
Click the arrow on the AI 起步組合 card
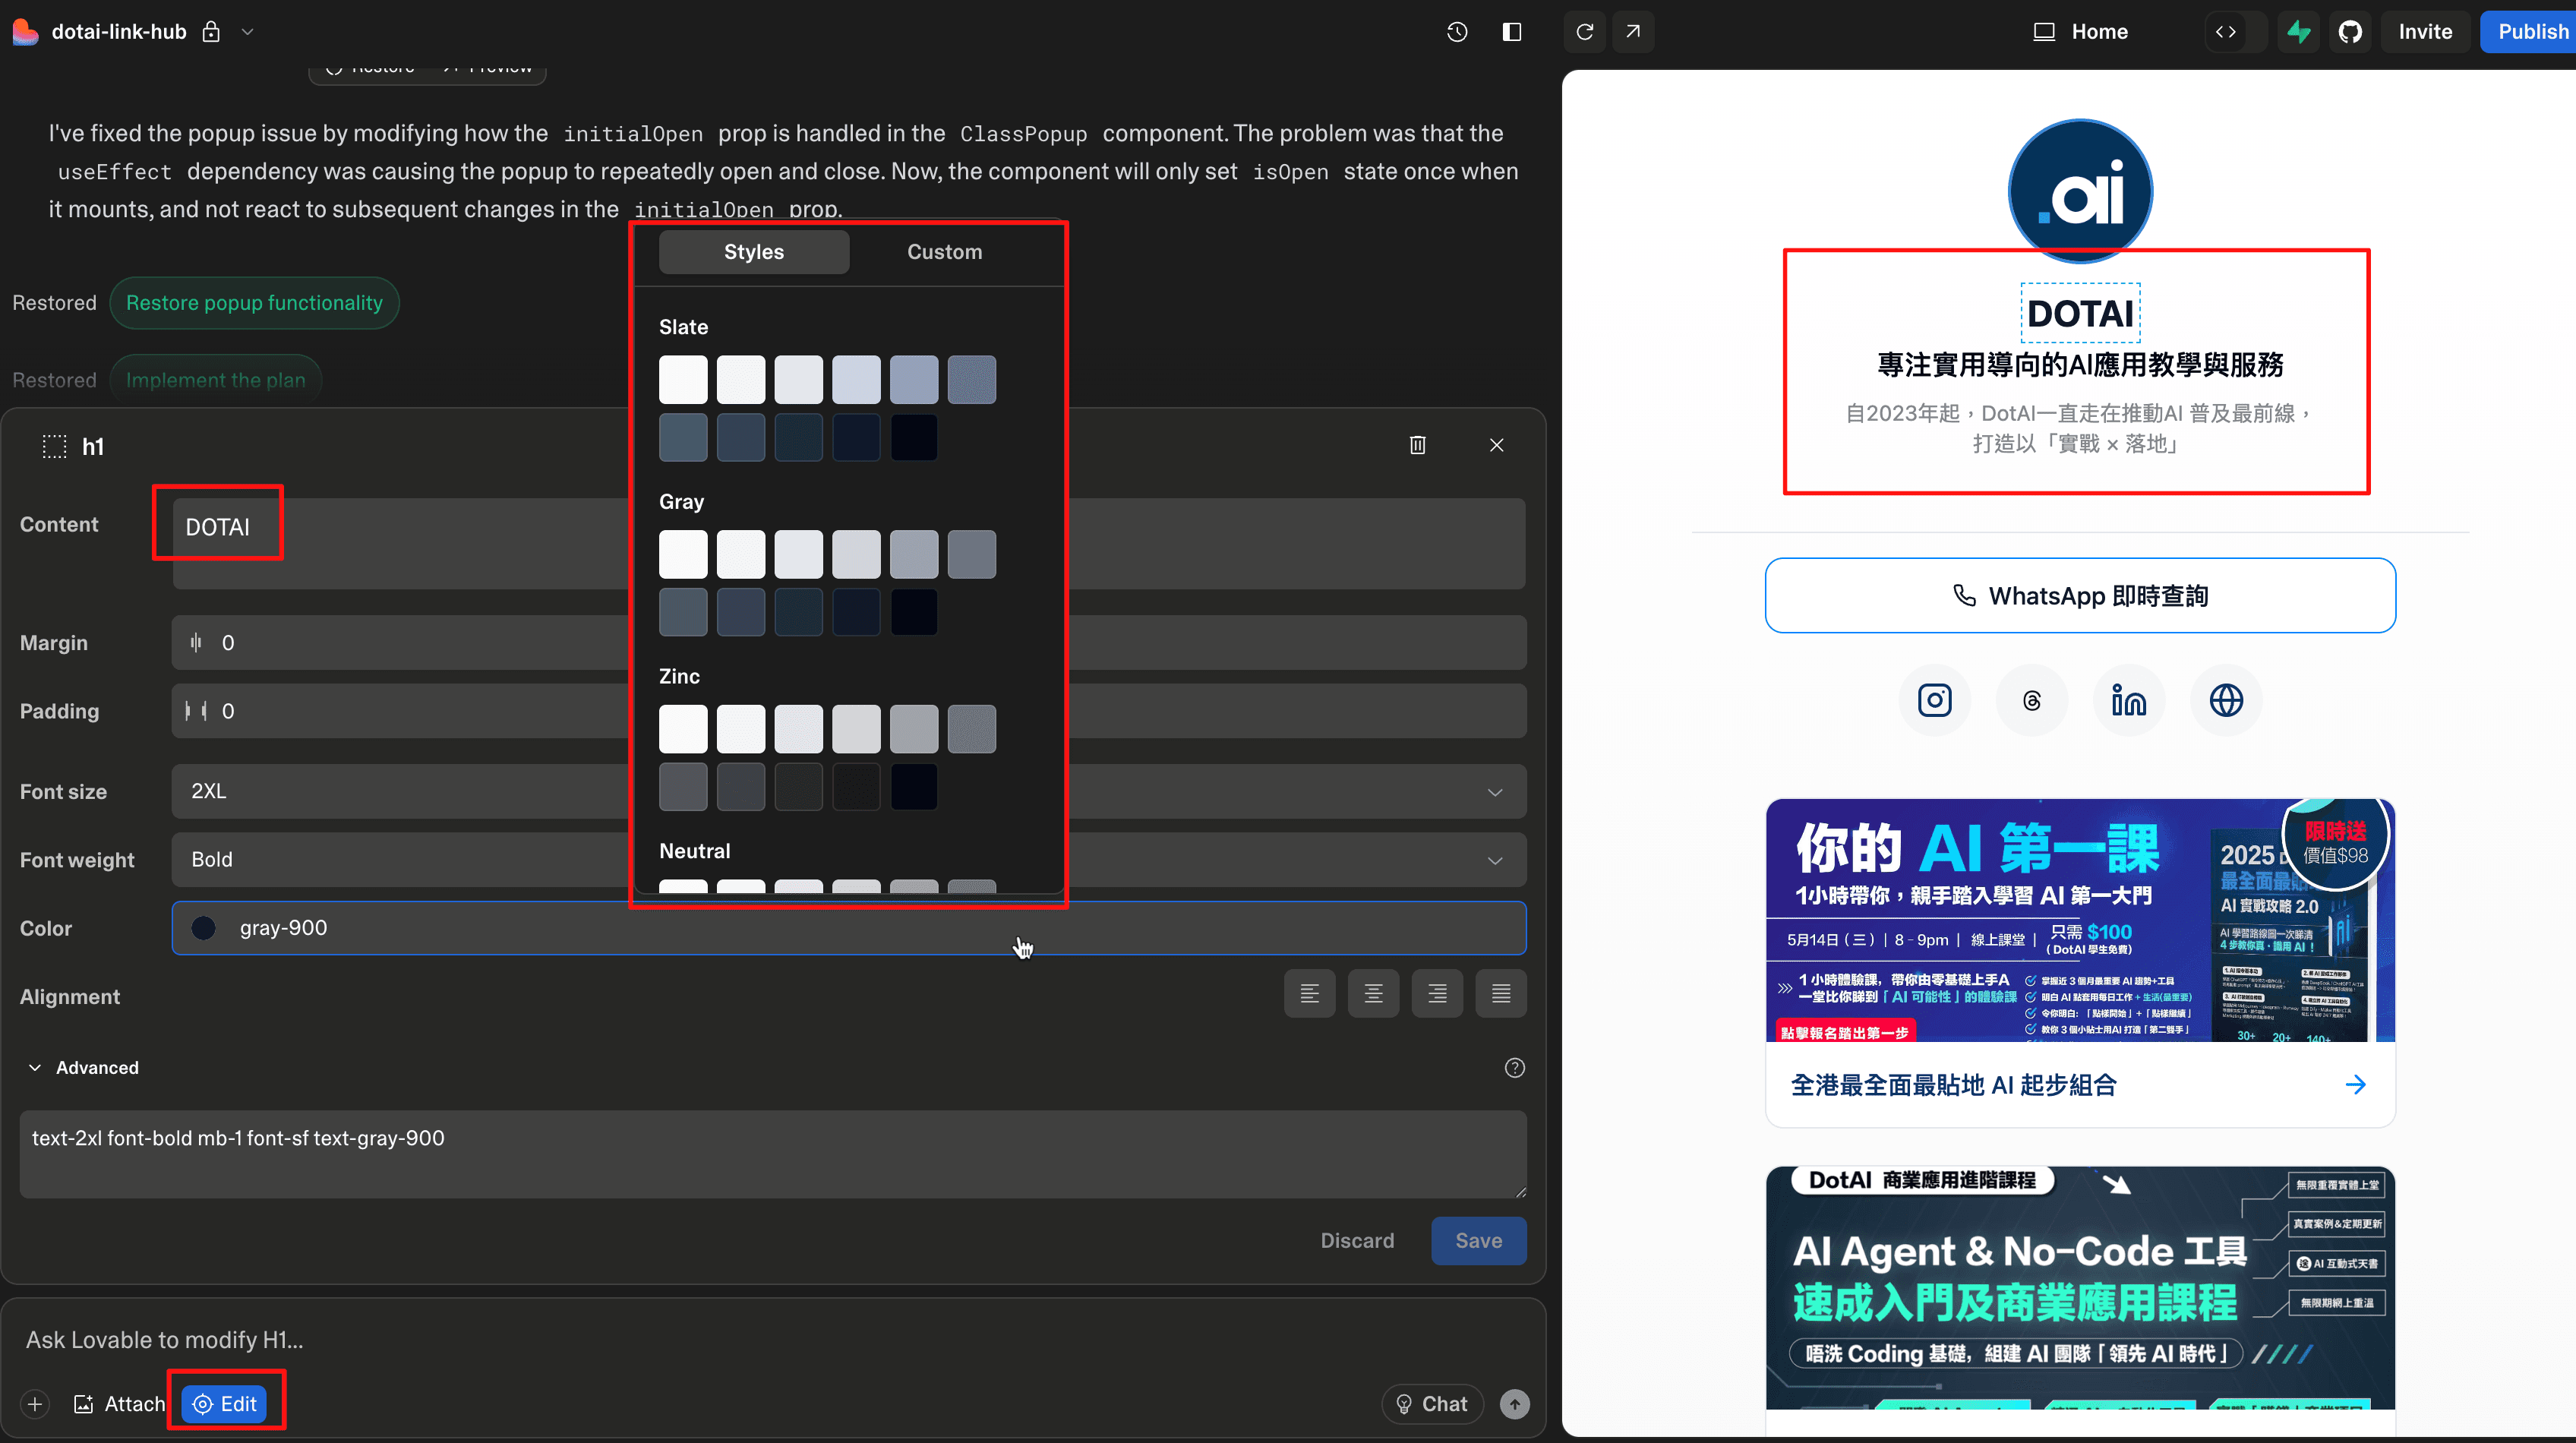pos(2356,1085)
